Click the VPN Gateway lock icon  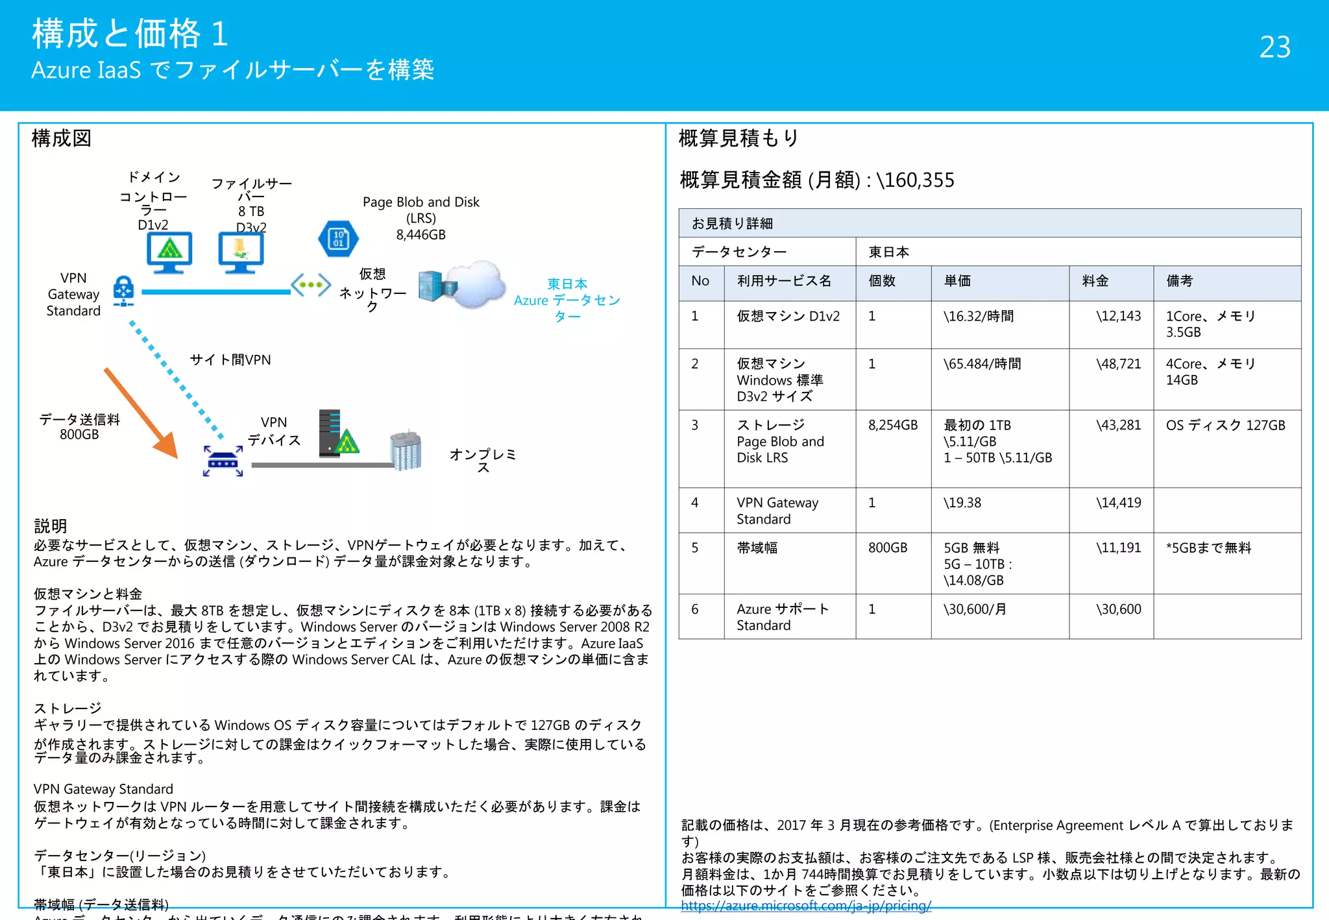point(123,291)
